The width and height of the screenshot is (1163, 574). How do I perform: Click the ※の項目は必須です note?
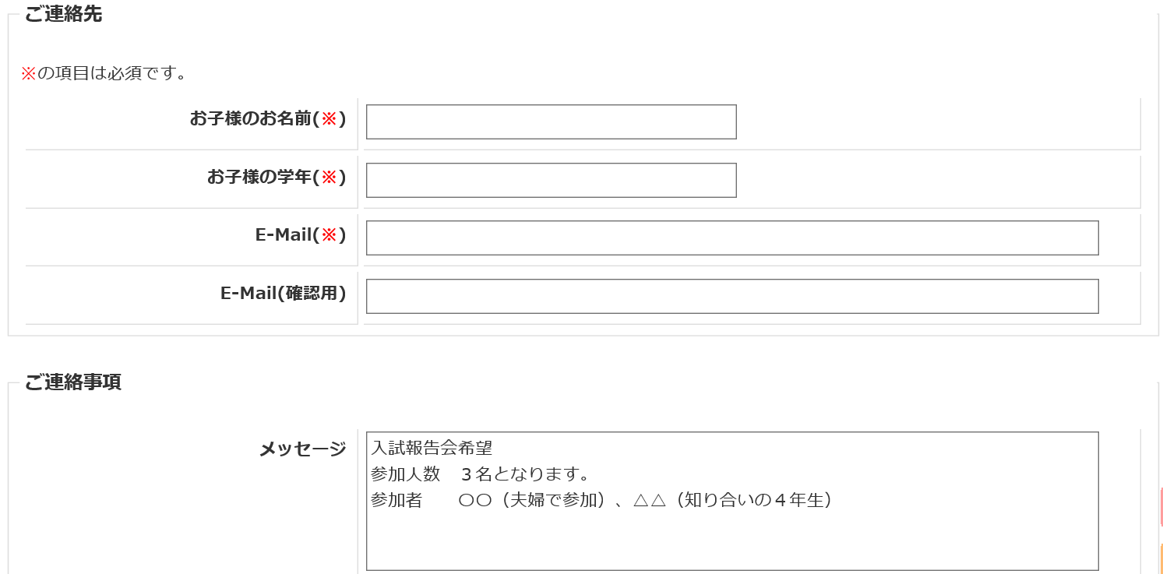pos(104,74)
